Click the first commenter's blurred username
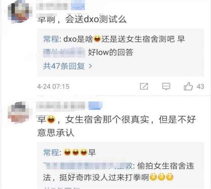This screenshot has height=189, width=211. [52, 6]
